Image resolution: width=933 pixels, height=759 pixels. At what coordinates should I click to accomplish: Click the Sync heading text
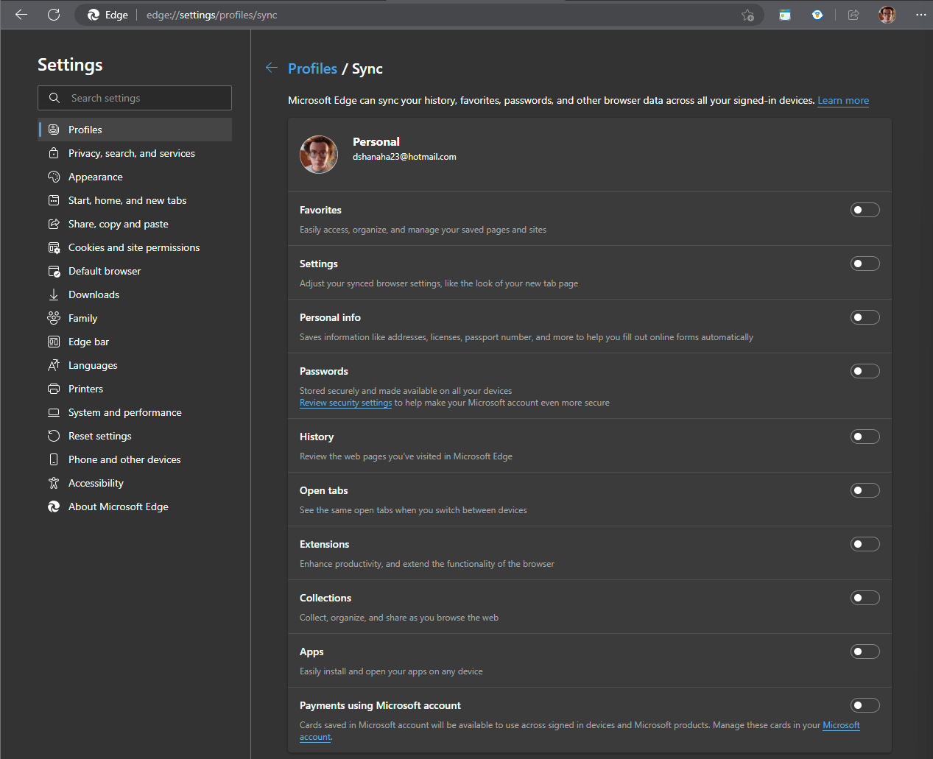[367, 68]
